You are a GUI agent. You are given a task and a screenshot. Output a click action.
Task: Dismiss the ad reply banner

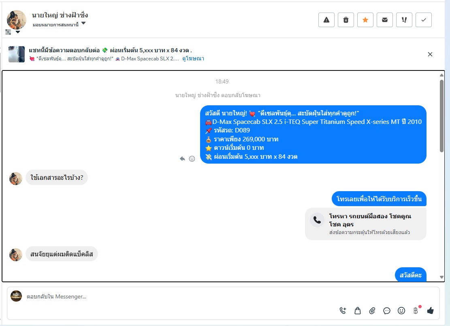tap(430, 54)
